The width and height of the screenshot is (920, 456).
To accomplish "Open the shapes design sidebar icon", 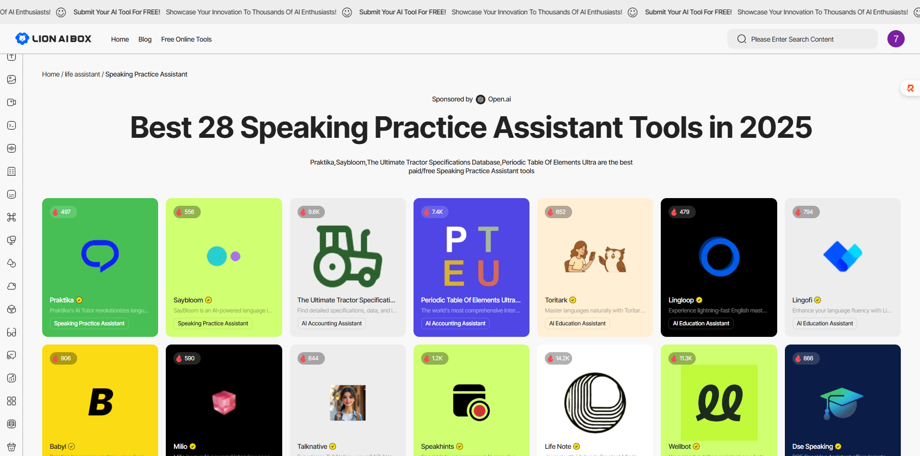I will [x=11, y=263].
